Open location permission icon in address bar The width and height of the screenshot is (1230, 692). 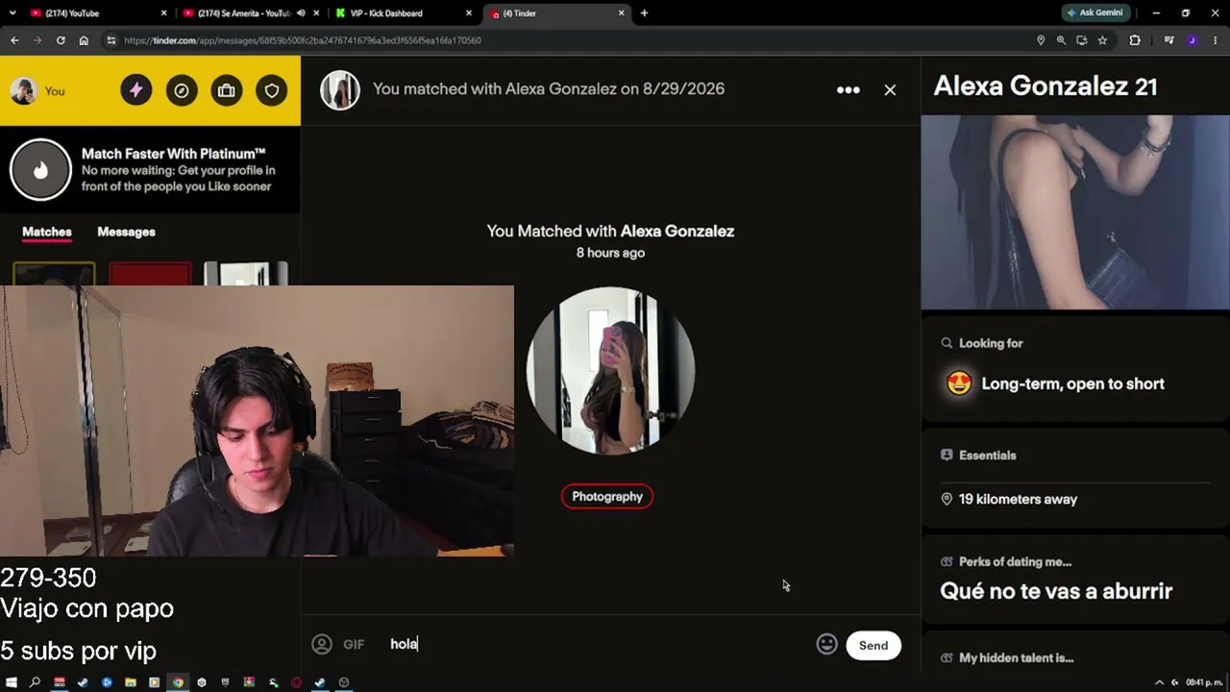click(x=1041, y=40)
